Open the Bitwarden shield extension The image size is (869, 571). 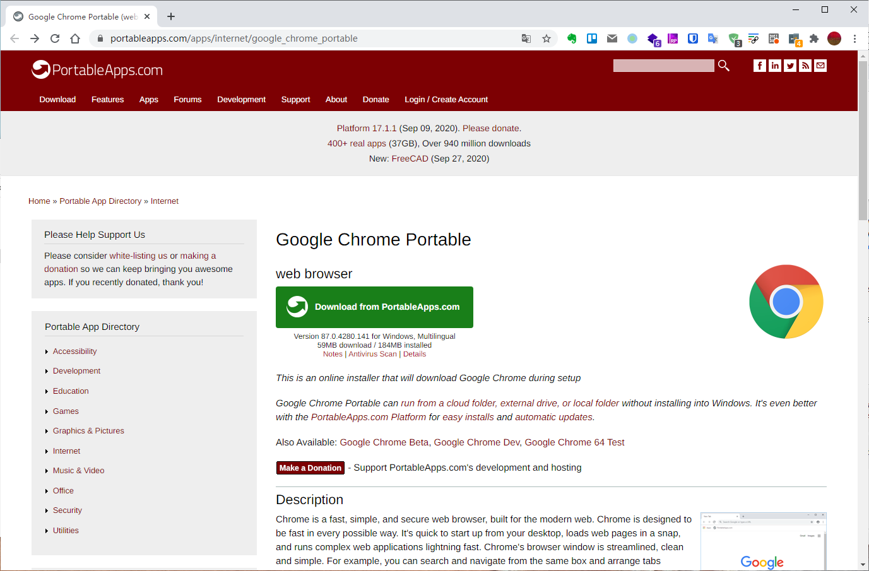(x=693, y=38)
